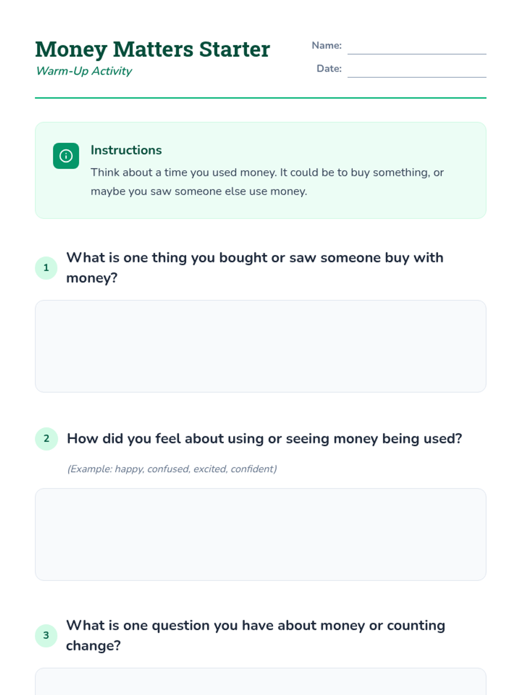The height and width of the screenshot is (695, 521).
Task: Click the green divider line below header
Action: click(260, 98)
